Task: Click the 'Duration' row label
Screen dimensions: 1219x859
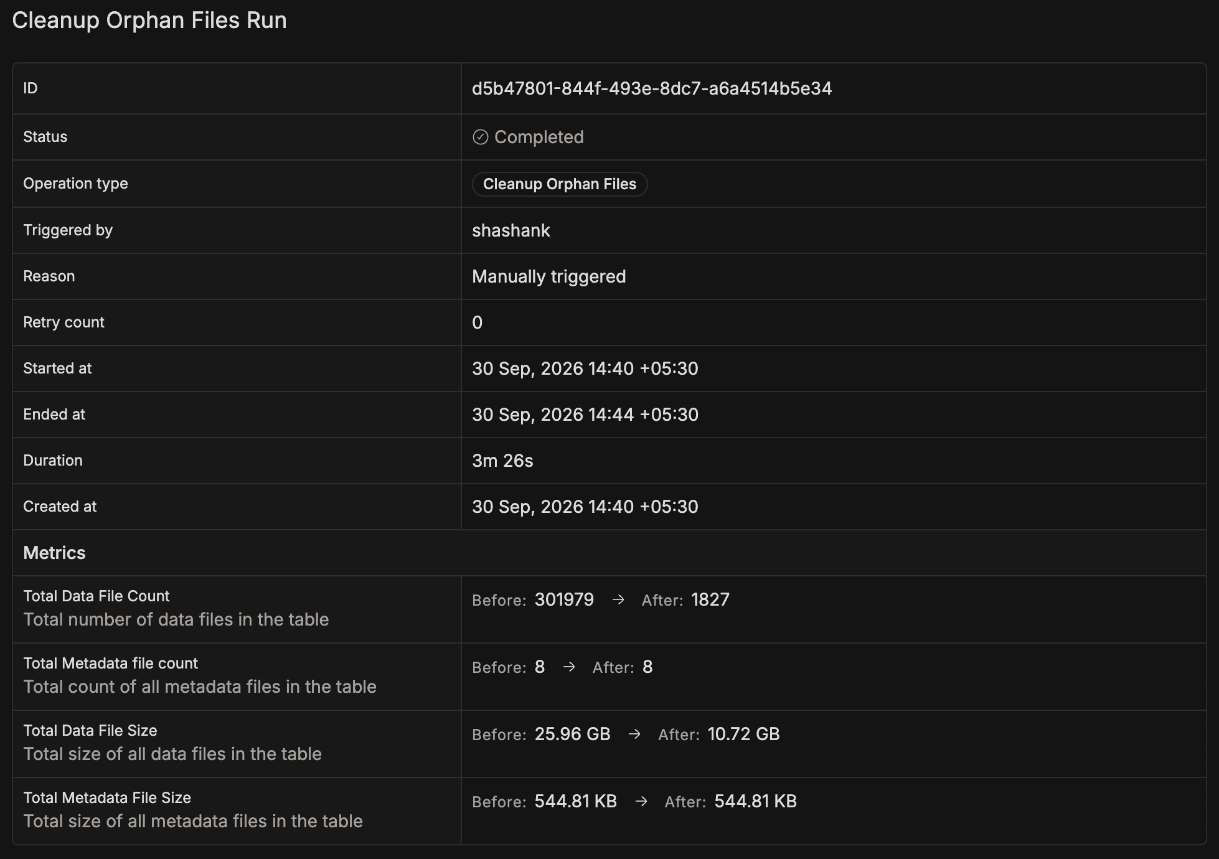Action: pos(53,461)
